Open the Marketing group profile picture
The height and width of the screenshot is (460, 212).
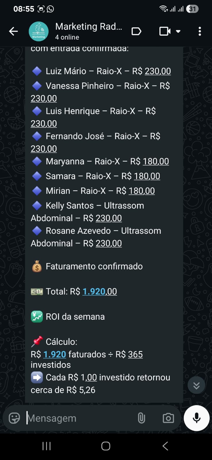tap(38, 31)
